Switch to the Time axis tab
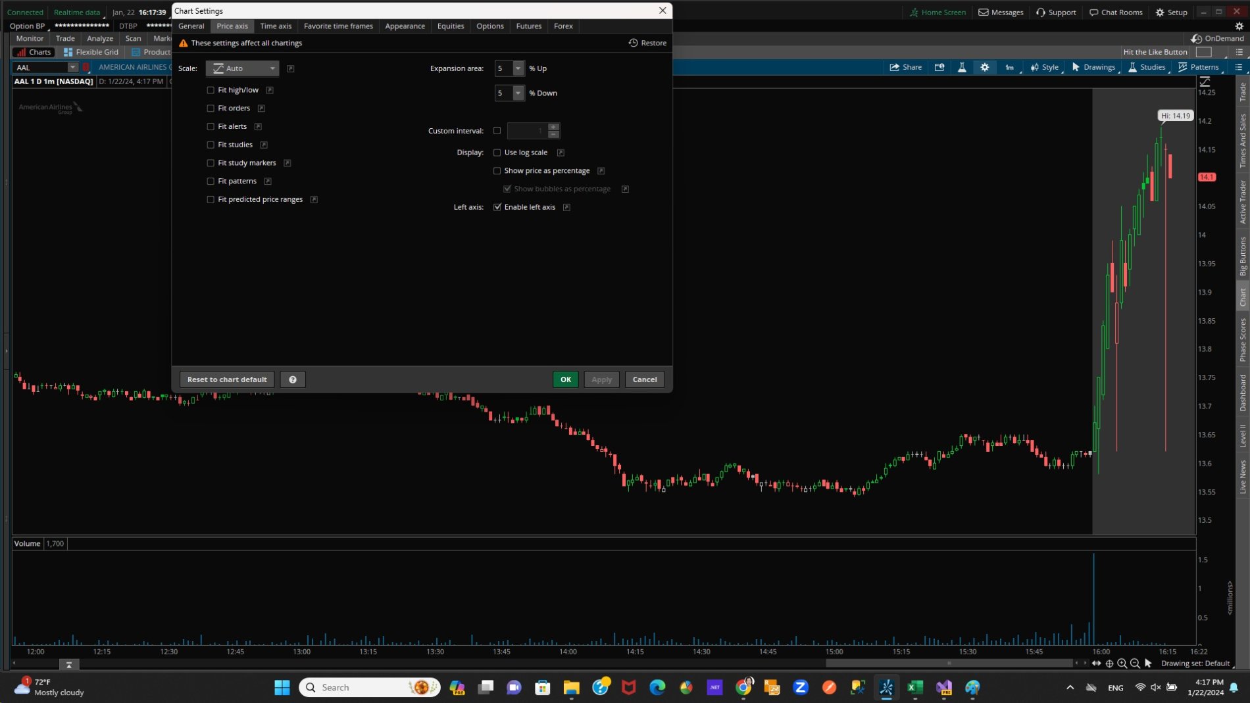 (x=276, y=26)
